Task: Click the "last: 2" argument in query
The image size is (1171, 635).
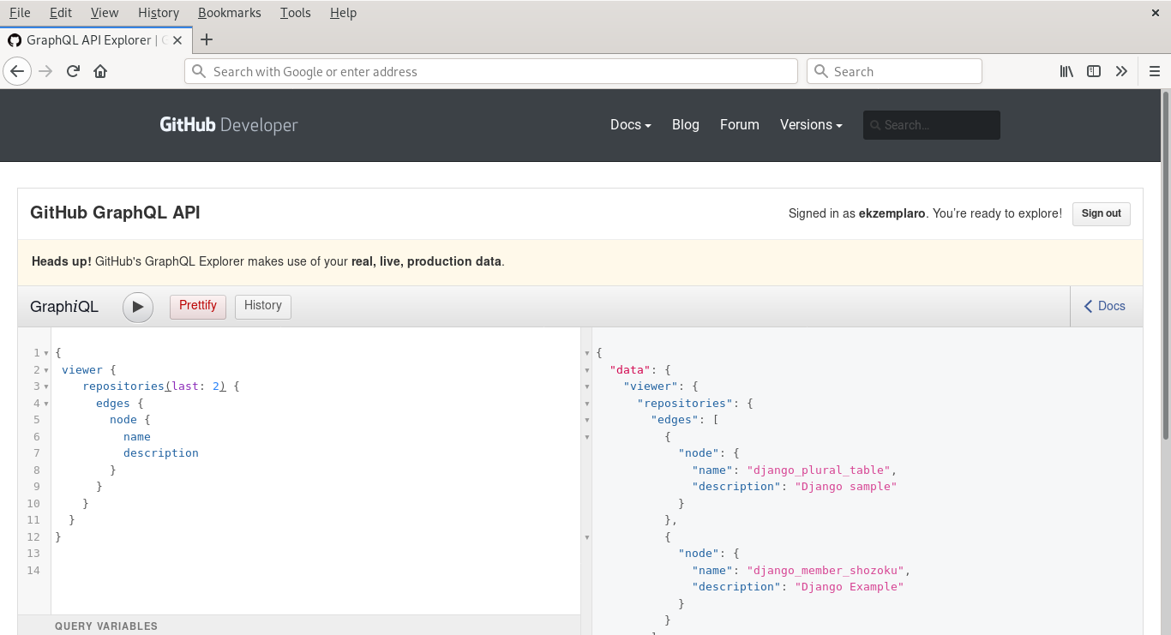Action: (x=195, y=386)
